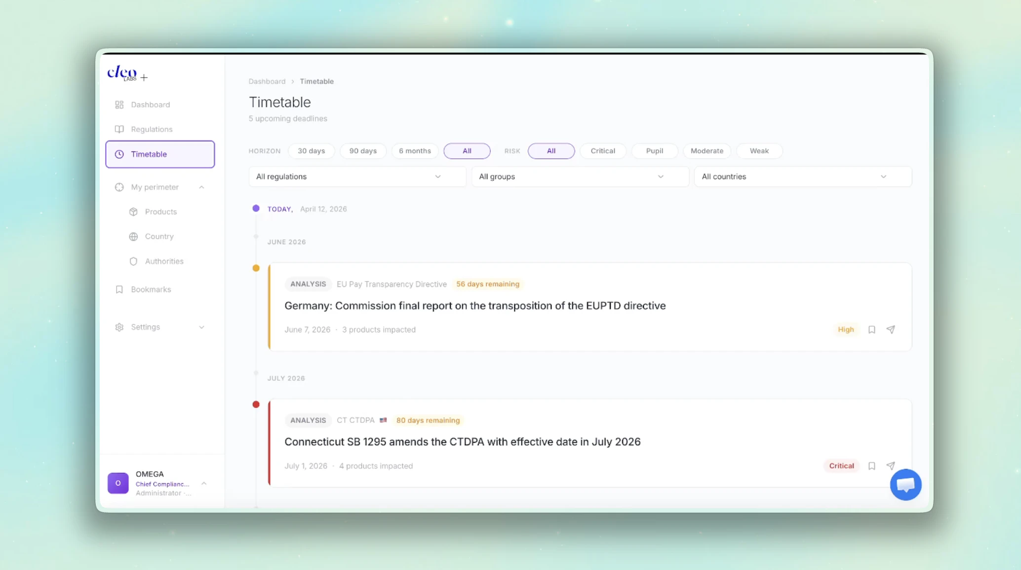Open Products in the sidebar
The width and height of the screenshot is (1021, 570).
(x=160, y=212)
